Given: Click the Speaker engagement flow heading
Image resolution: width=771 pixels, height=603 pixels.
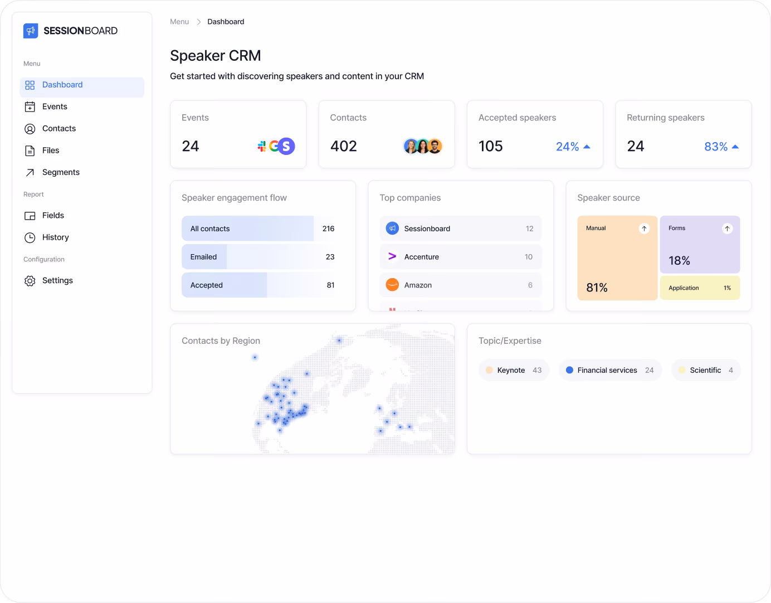Looking at the screenshot, I should (x=234, y=198).
